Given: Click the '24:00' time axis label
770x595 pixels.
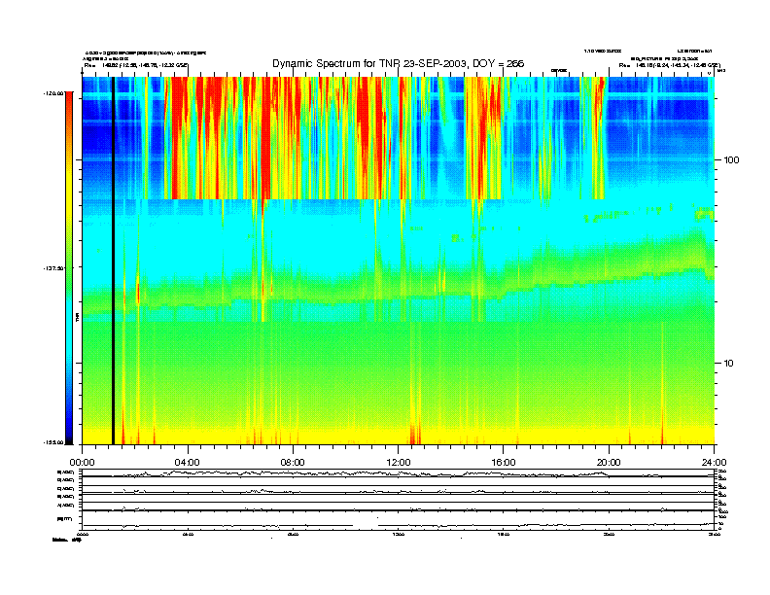Looking at the screenshot, I should coord(714,463).
